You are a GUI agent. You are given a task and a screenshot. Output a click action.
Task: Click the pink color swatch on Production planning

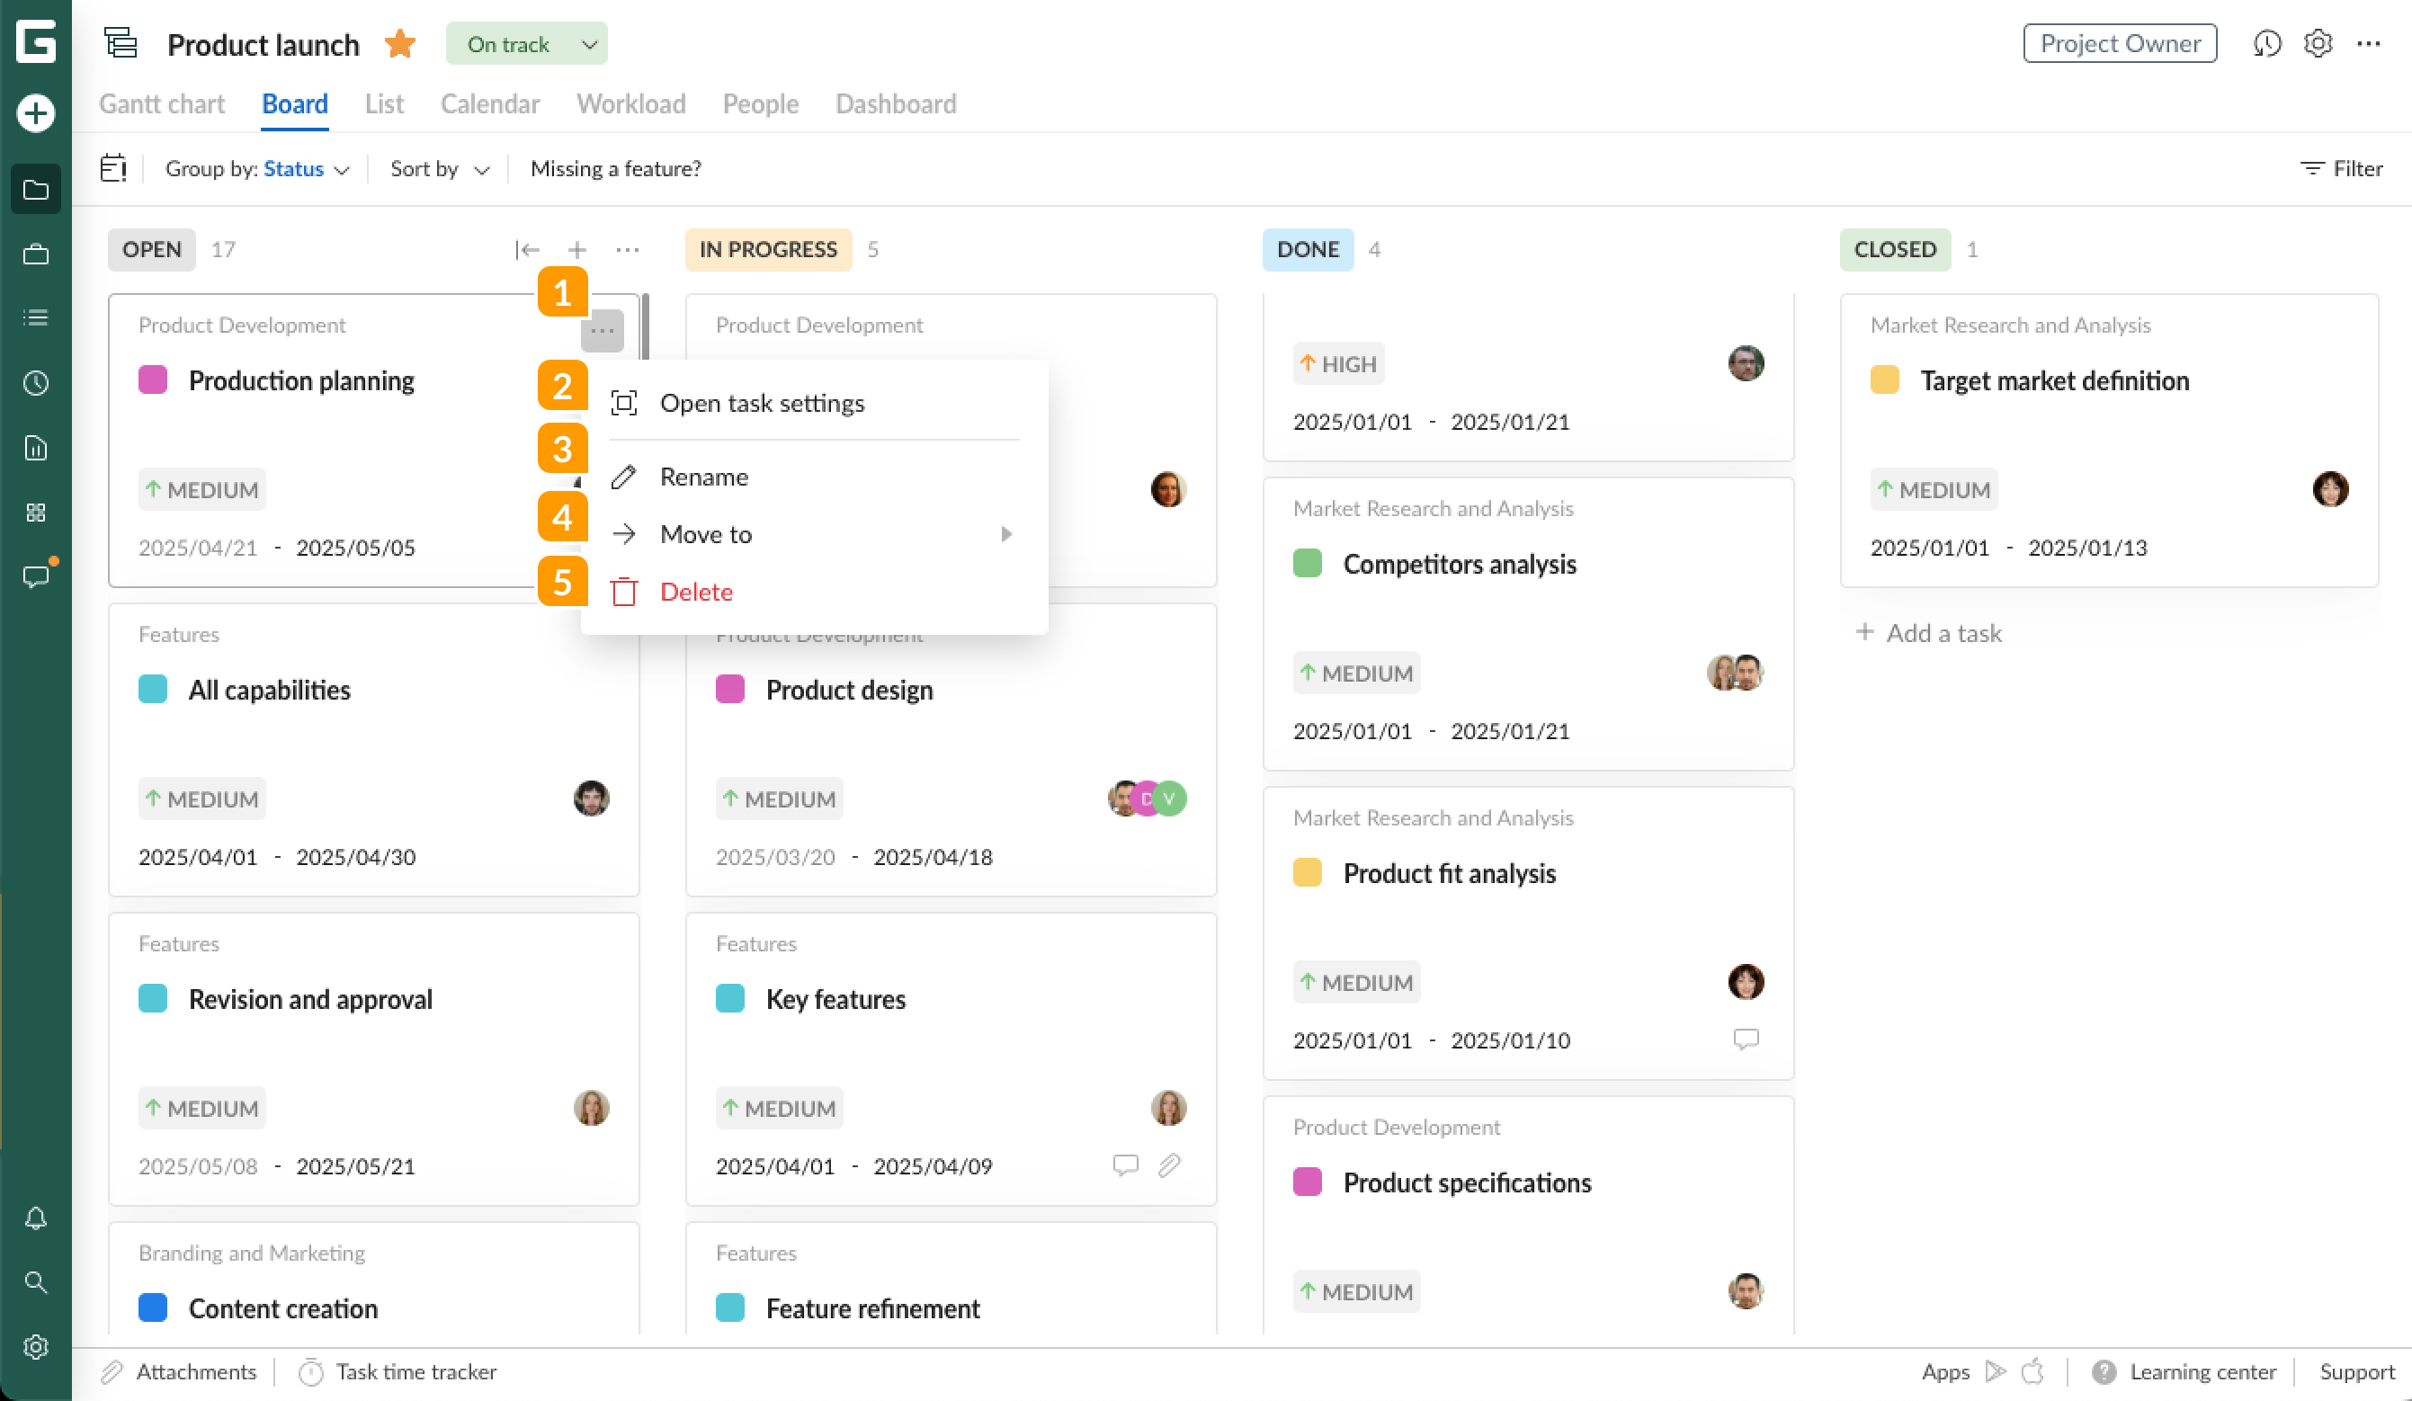pyautogui.click(x=153, y=379)
